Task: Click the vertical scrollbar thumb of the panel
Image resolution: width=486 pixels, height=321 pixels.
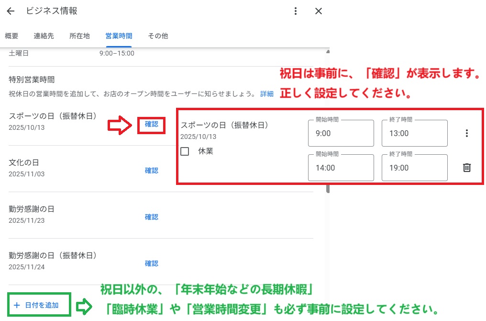Action: coord(328,189)
